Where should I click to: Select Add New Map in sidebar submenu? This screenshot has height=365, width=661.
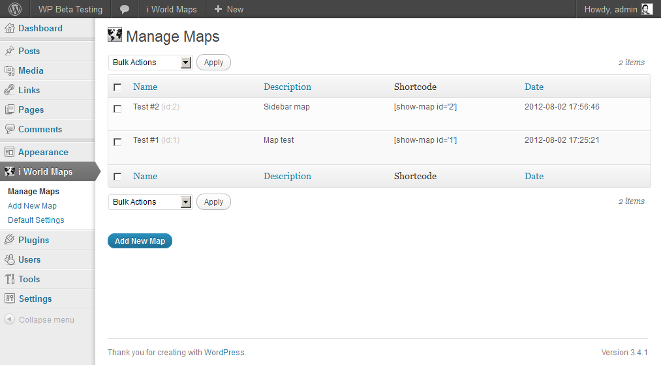32,206
